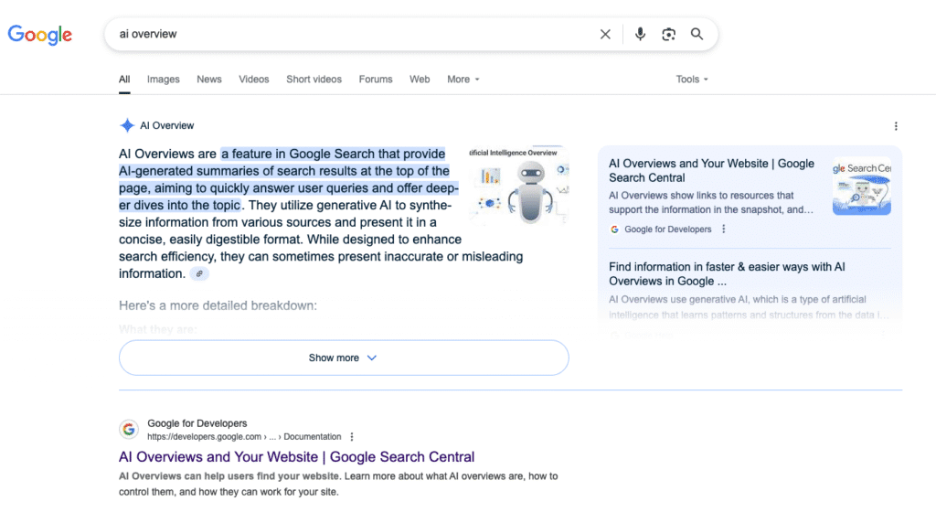Open AI Overview three-dot options menu
Image resolution: width=936 pixels, height=523 pixels.
tap(896, 126)
